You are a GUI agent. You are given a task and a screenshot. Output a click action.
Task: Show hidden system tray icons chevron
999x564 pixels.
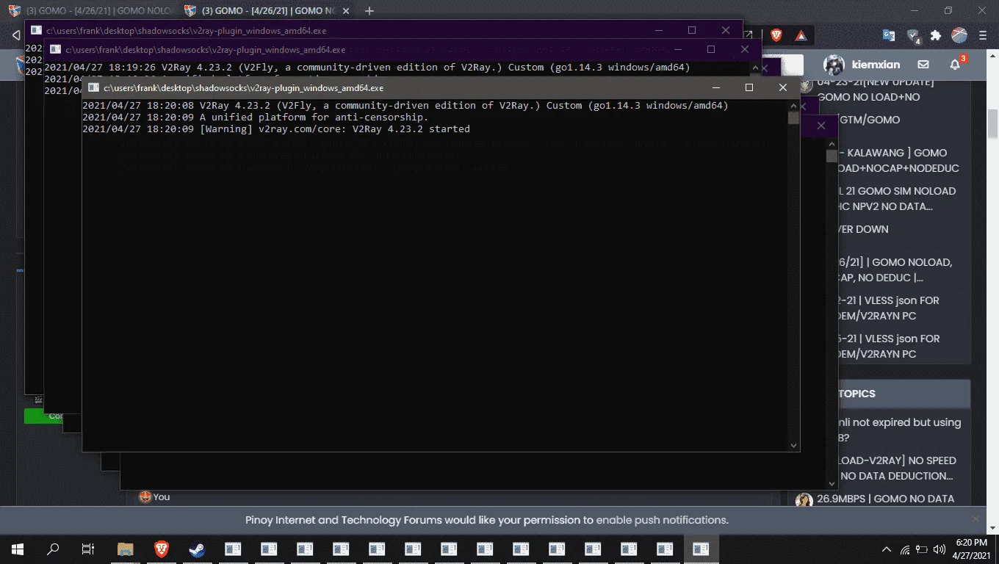887,549
